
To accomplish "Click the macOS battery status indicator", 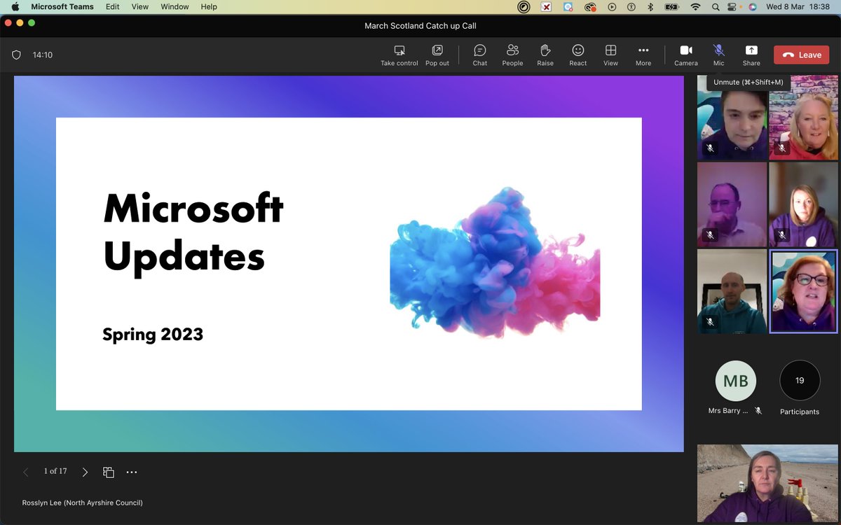I will [671, 6].
